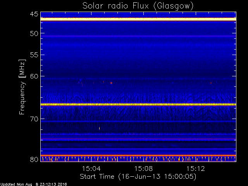Click the small yellow spike below 70 MHz

point(99,128)
